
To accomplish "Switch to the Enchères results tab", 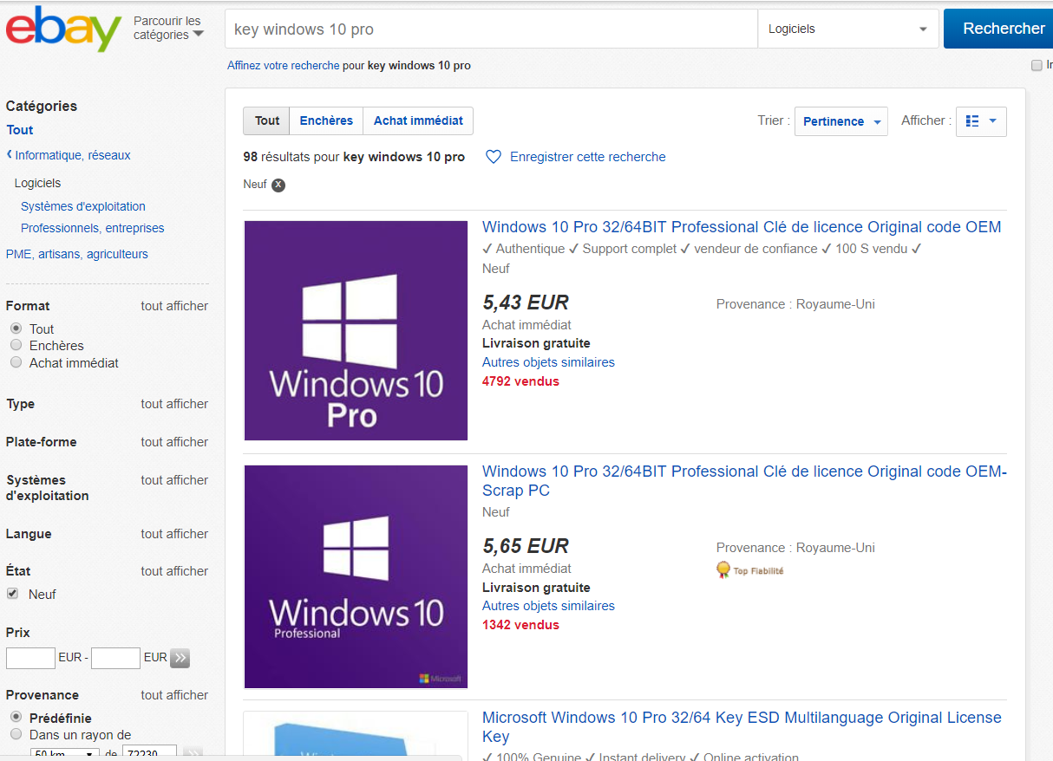I will click(326, 120).
